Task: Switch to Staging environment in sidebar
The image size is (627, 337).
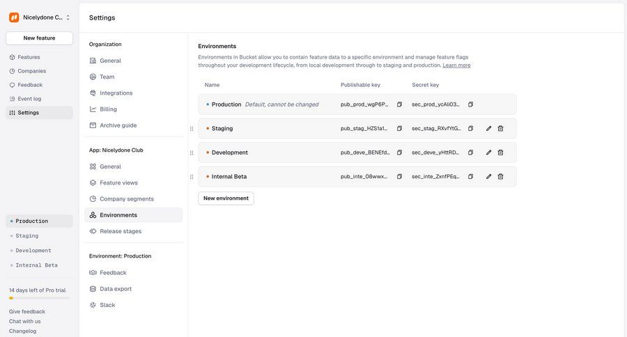Action: click(39, 236)
